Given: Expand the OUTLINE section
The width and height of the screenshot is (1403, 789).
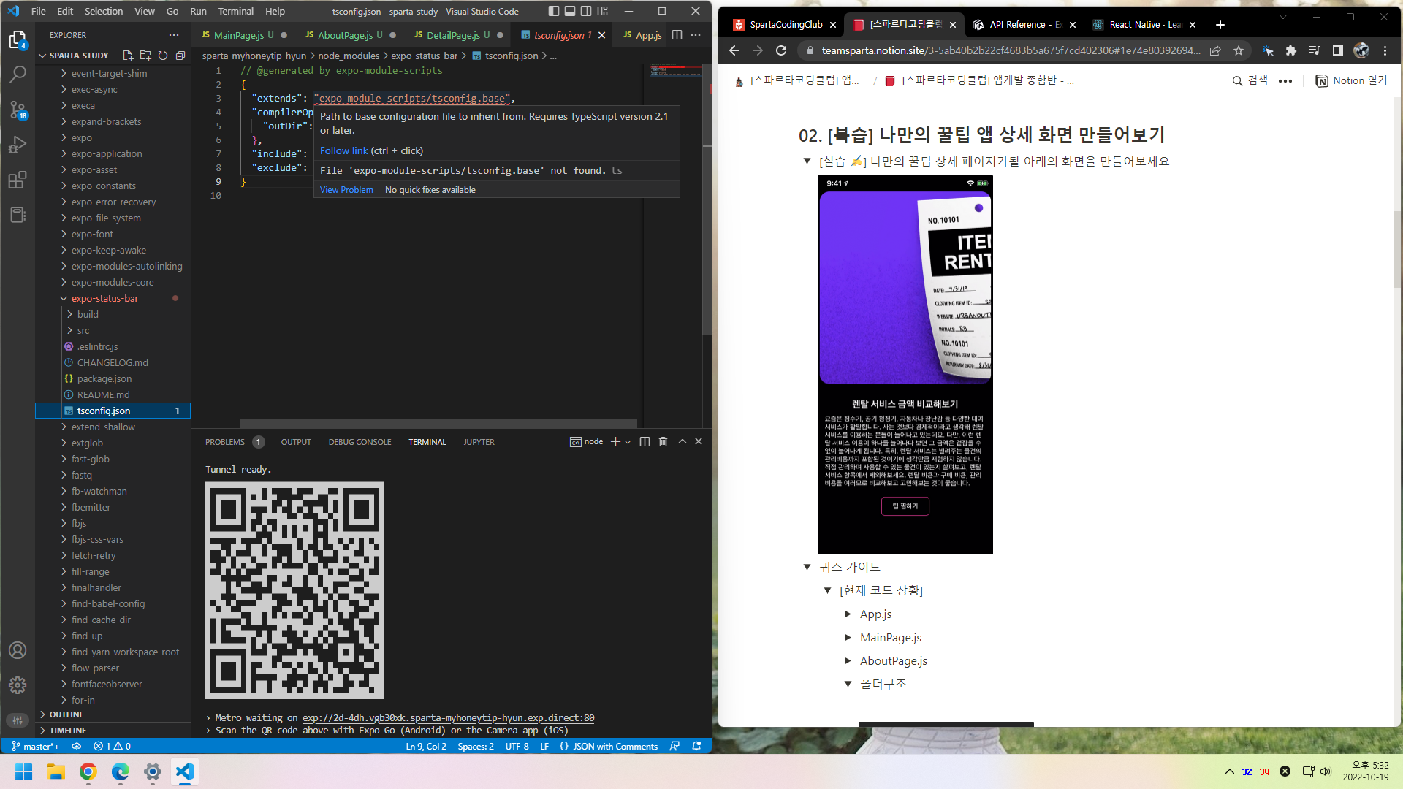Looking at the screenshot, I should point(66,714).
